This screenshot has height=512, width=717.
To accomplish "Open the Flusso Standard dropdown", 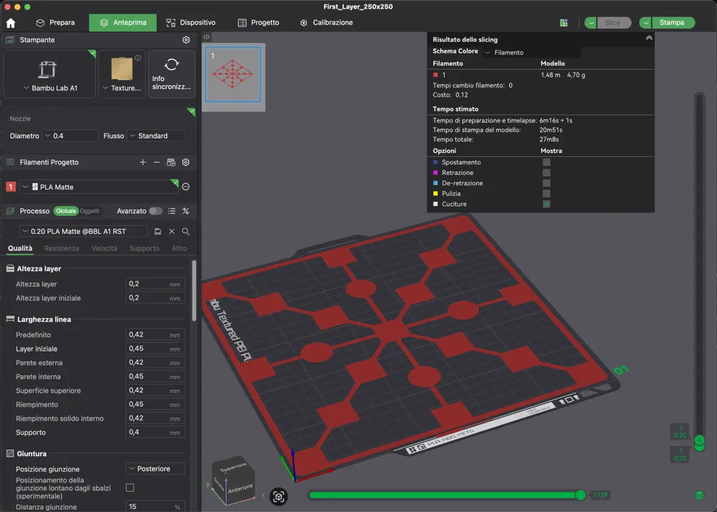I will 156,136.
